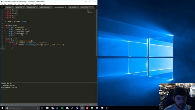This screenshot has width=195, height=110.
Task: Click the scroll tabs left arrow
Action: 1,7
